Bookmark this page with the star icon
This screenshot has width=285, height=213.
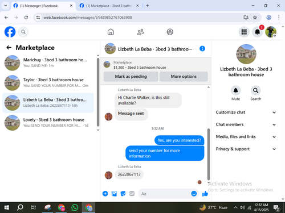[255, 18]
